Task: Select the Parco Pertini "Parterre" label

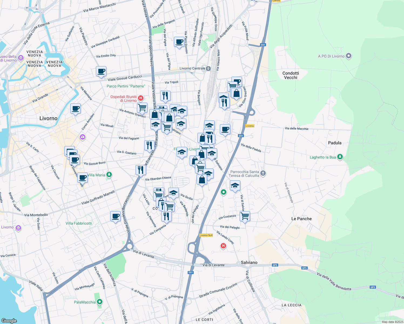Action: 126,86
